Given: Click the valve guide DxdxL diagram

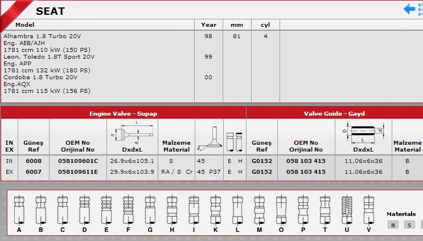Looking at the screenshot, I should tap(363, 133).
